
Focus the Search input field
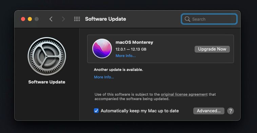pos(209,19)
